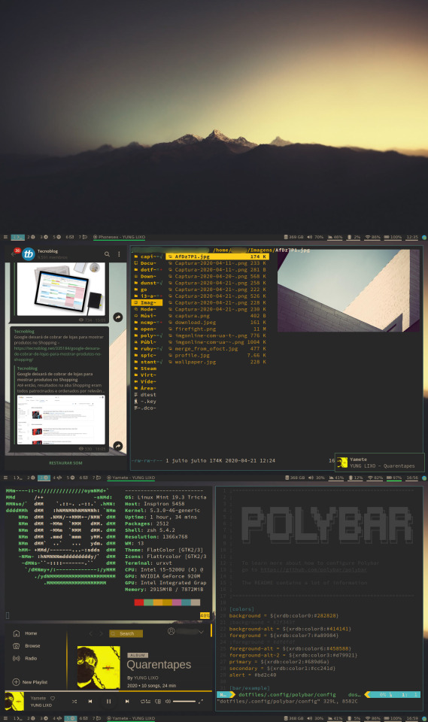The height and width of the screenshot is (722, 428).
Task: Switch to workspace 7 on the 12:35 polybar
Action: click(83, 237)
